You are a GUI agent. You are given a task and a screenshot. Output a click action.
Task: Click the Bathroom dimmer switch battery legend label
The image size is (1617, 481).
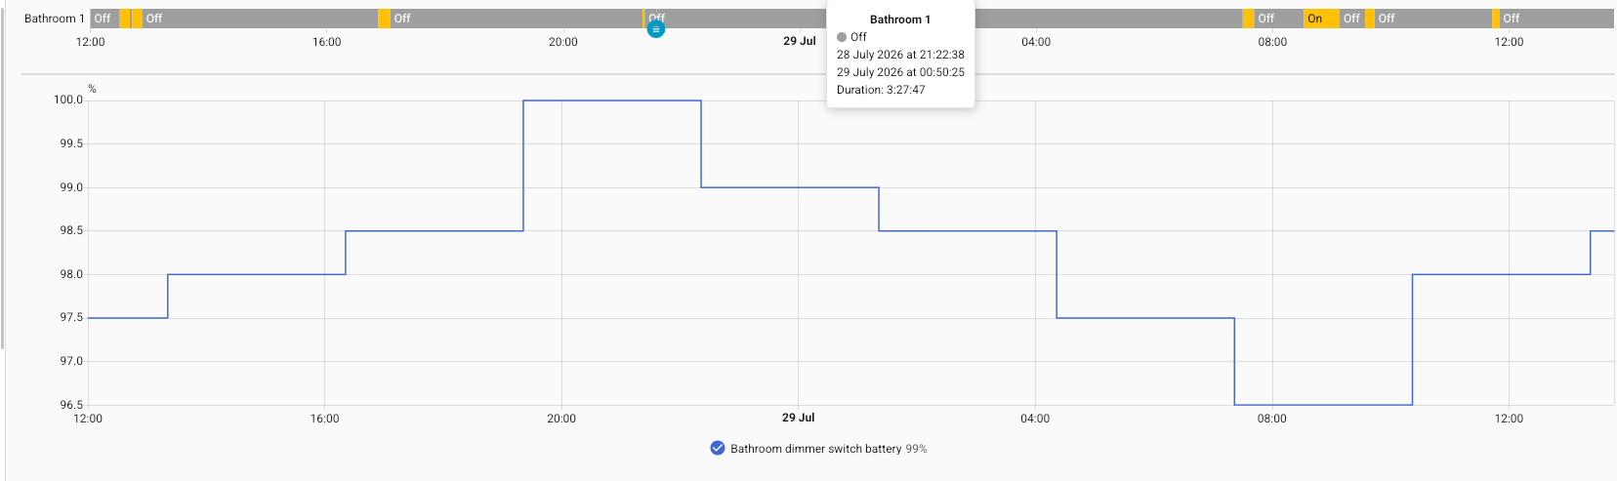click(x=815, y=449)
